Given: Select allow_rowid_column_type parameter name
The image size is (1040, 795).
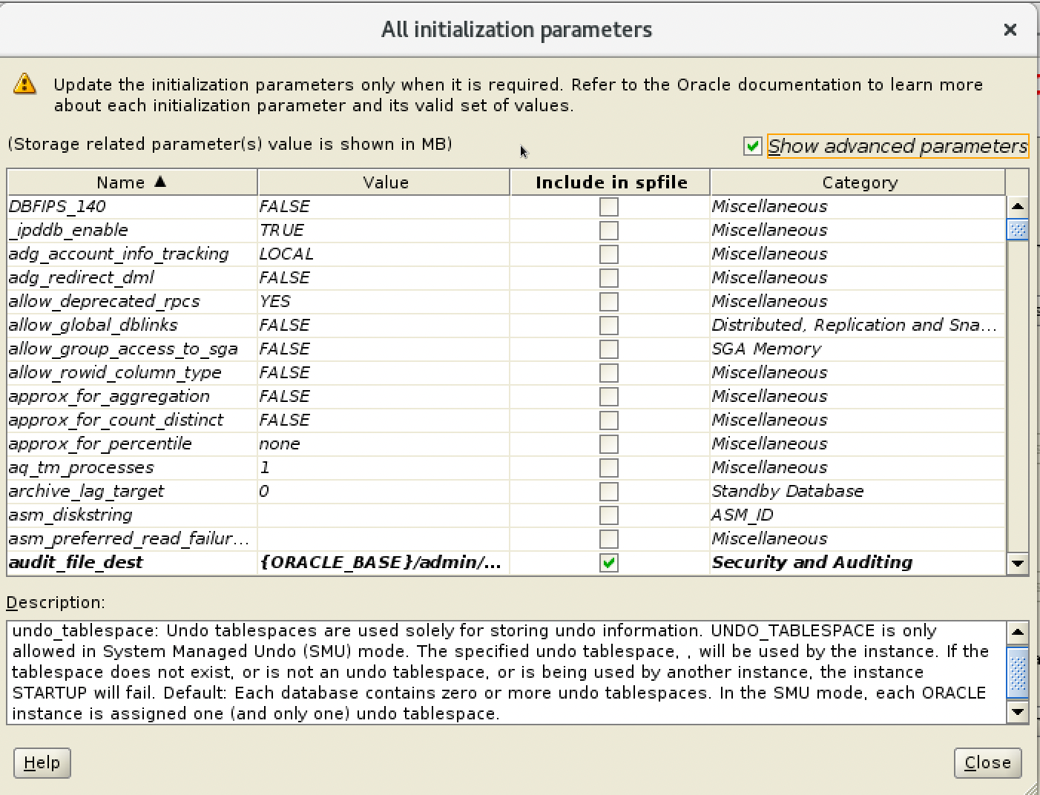Looking at the screenshot, I should [x=115, y=372].
